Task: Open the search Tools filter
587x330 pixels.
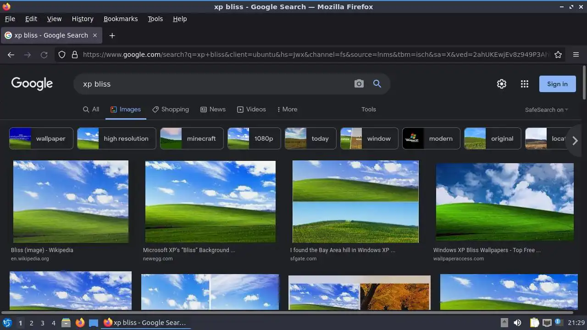Action: [369, 109]
